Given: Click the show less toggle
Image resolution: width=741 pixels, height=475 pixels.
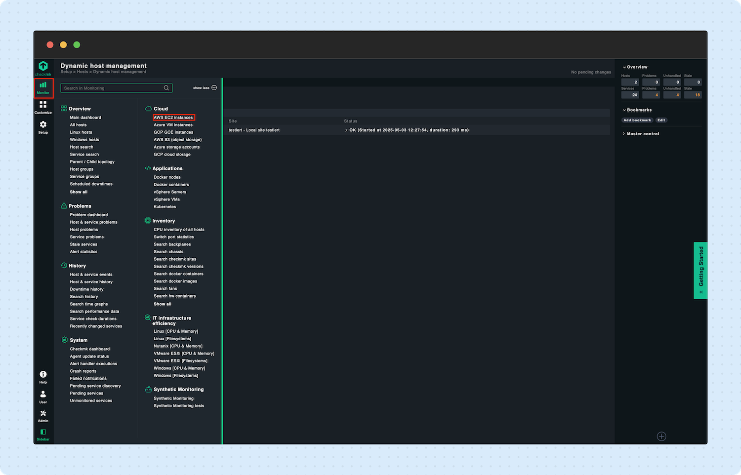Looking at the screenshot, I should (x=205, y=88).
